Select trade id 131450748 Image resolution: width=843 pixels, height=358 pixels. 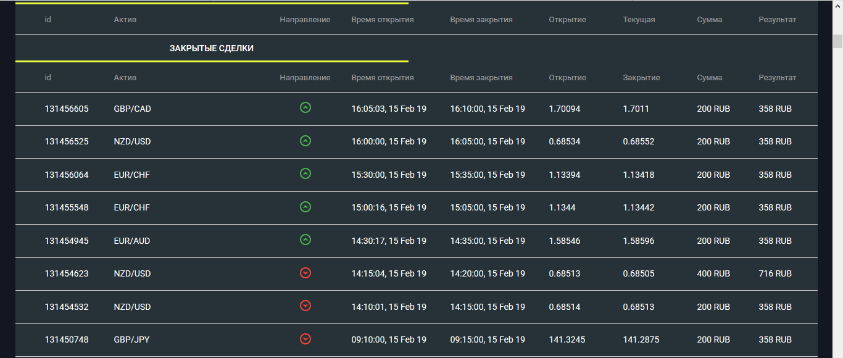[x=67, y=339]
